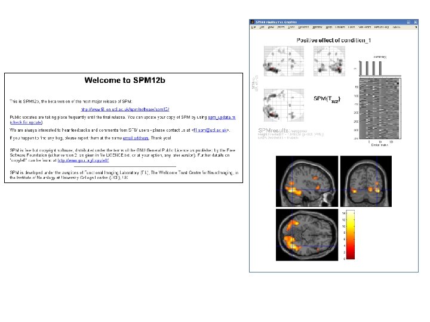Open the Clear menu in SPM Graphics
This screenshot has width=430, height=322.
352,27
